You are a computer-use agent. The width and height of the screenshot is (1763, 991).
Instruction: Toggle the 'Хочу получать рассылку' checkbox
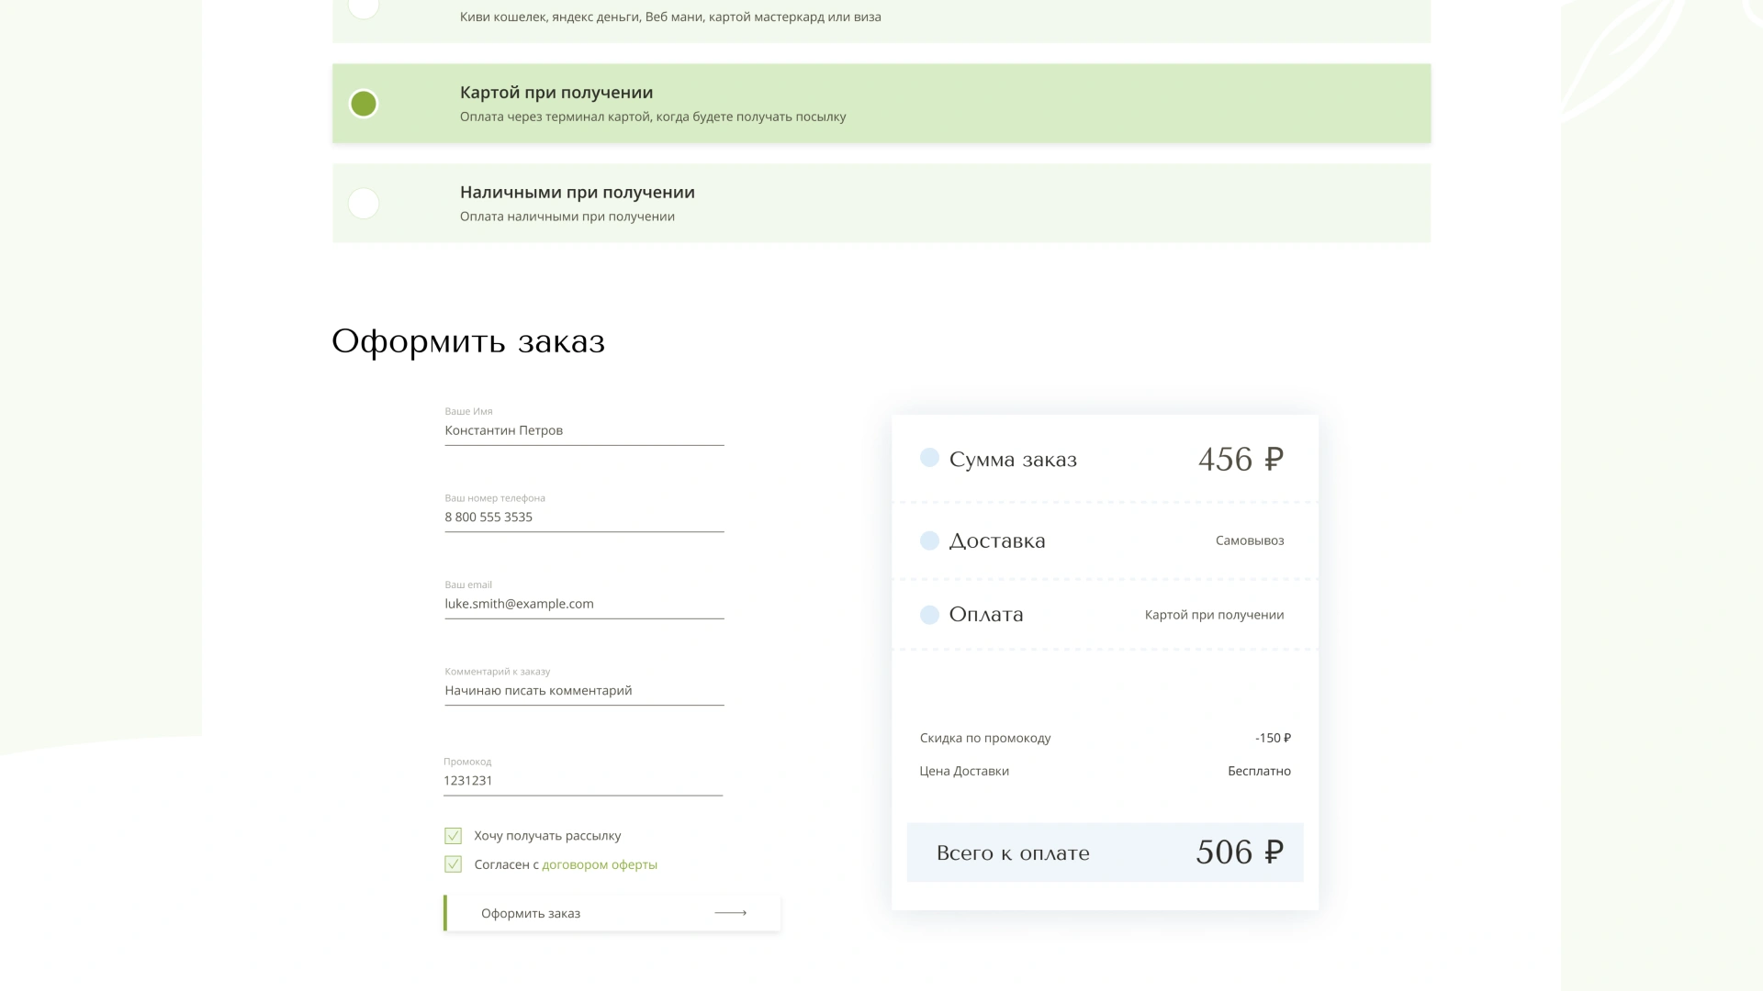coord(453,836)
